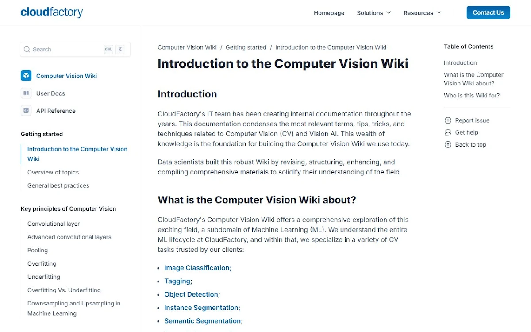
Task: Click Key principles of Computer Vision heading
Action: [x=69, y=209]
